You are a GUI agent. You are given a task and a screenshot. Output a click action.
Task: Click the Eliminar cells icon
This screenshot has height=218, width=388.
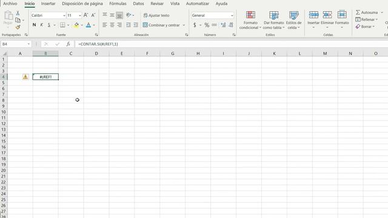coord(327,15)
